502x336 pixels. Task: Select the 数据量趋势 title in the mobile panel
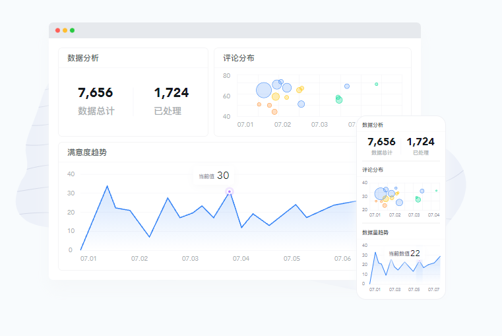[x=375, y=232]
